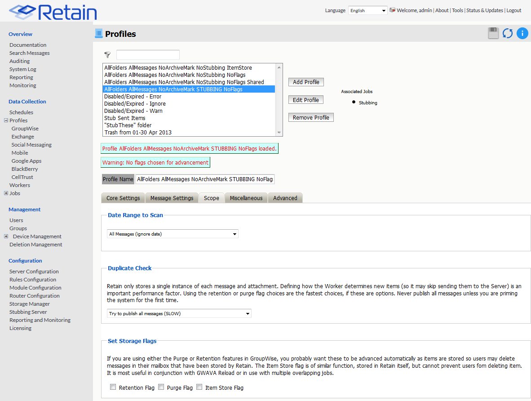Select the '"StubThese" folder' profile

coord(189,125)
